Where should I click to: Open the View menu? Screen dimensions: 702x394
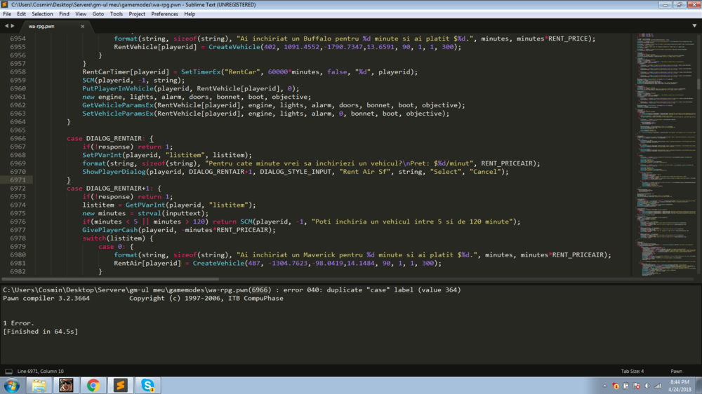[x=81, y=14]
